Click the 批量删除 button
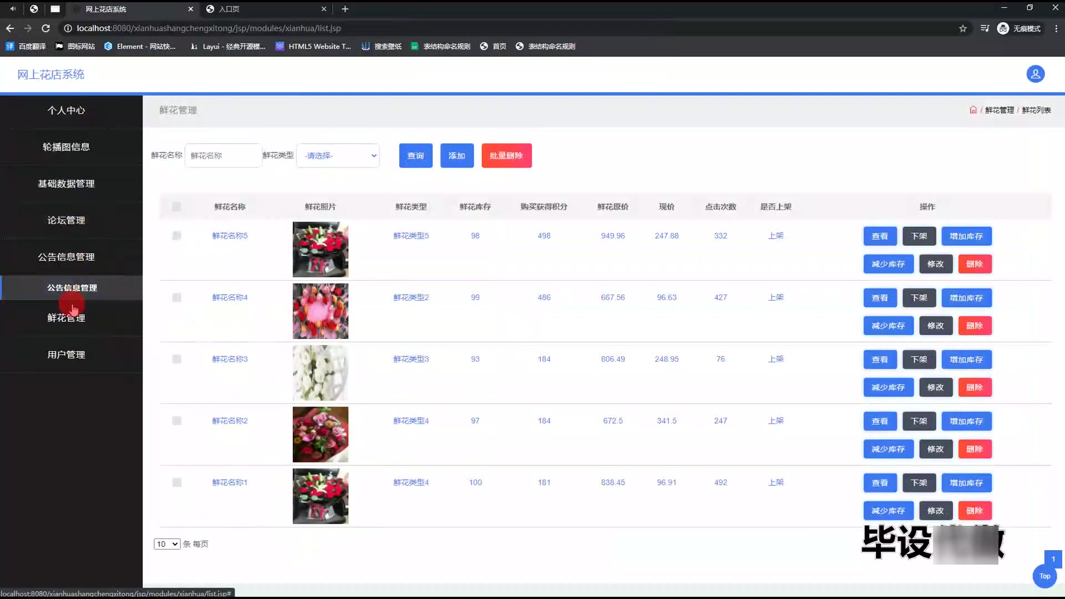Image resolution: width=1065 pixels, height=599 pixels. (506, 156)
